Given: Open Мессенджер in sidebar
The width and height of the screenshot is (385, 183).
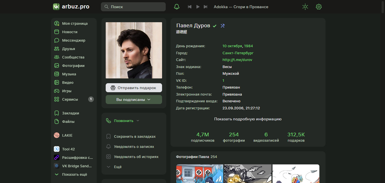Looking at the screenshot, I should tap(74, 40).
